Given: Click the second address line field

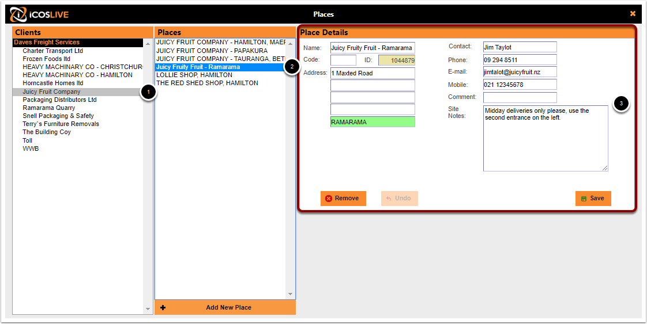Looking at the screenshot, I should point(373,85).
